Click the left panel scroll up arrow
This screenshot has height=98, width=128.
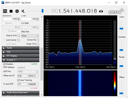[x=42, y=17]
